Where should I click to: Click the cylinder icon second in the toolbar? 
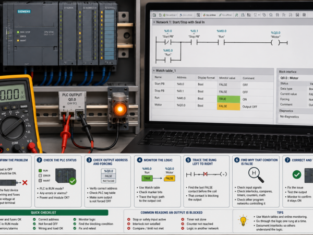pyautogui.click(x=160, y=15)
